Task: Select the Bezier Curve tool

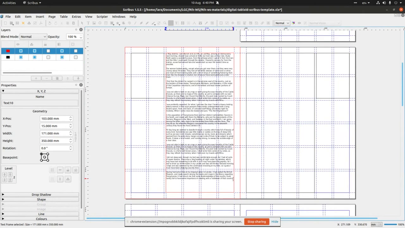Action: tap(141, 23)
